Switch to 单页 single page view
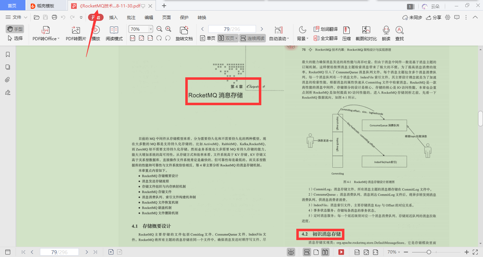This screenshot has height=257, width=483. 208,38
